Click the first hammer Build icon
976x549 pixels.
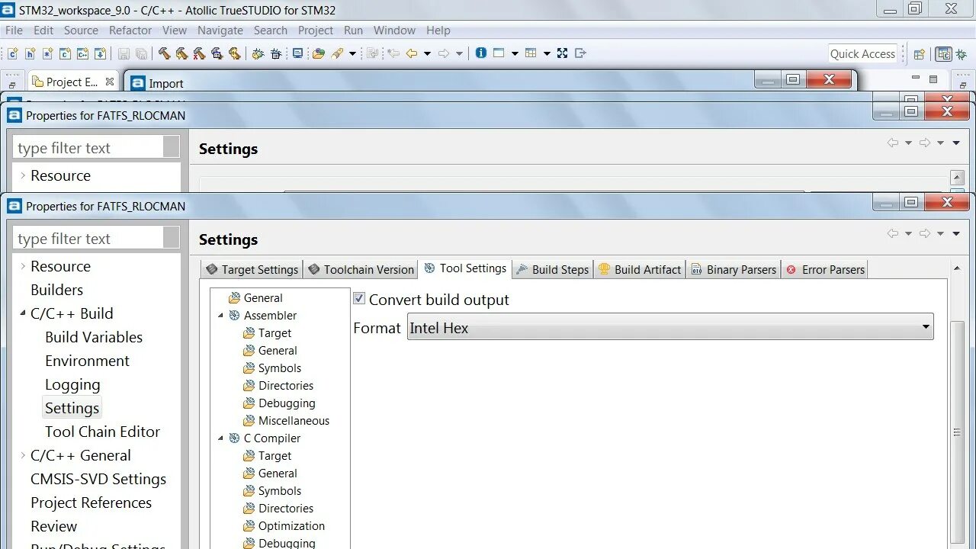click(164, 53)
